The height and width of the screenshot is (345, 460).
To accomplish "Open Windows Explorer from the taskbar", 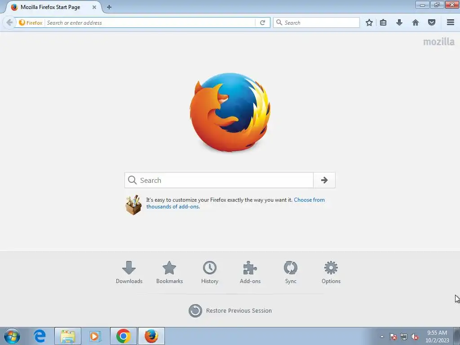I will coord(68,336).
